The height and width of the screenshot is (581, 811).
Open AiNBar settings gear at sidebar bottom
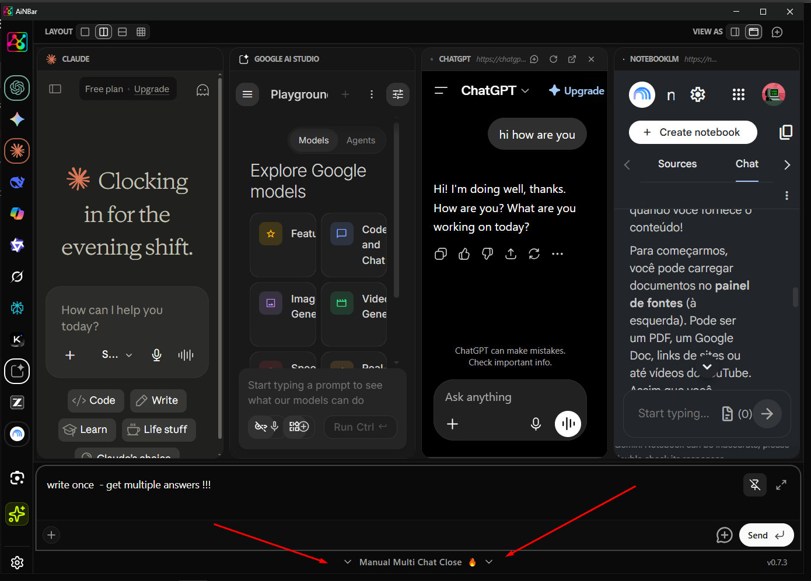tap(18, 562)
